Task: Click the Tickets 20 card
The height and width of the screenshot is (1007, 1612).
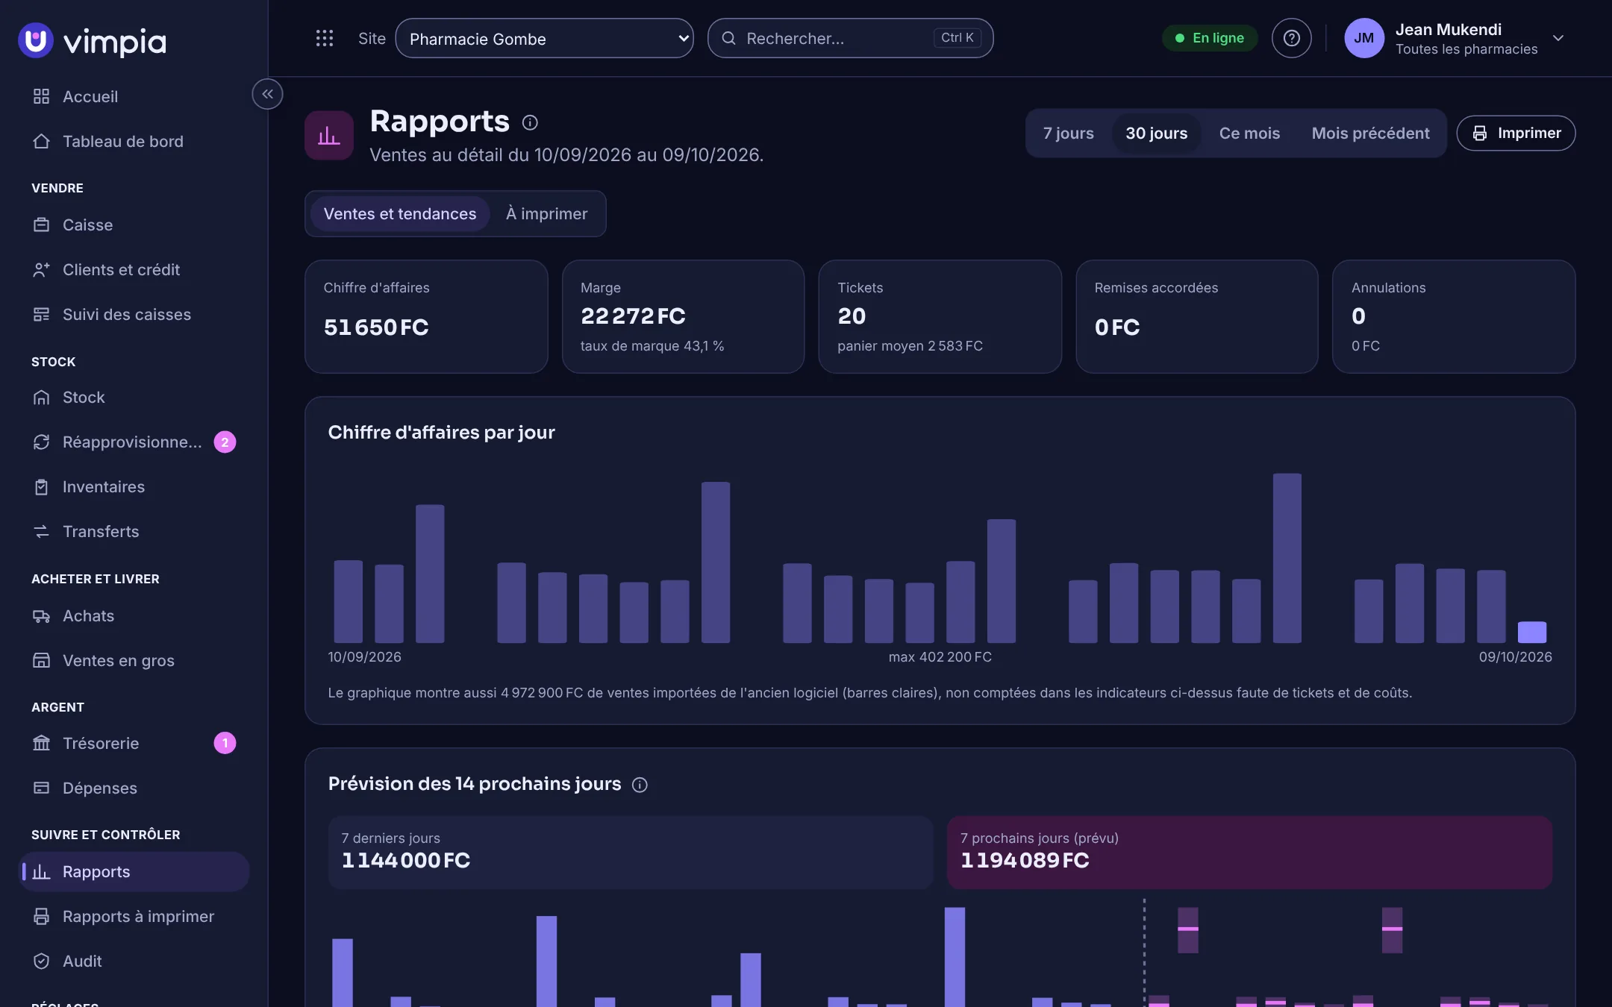Action: coord(940,316)
